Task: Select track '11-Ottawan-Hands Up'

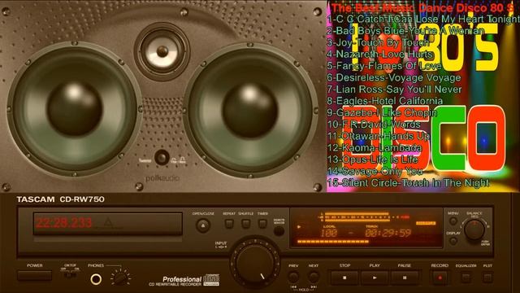Action: pos(379,136)
